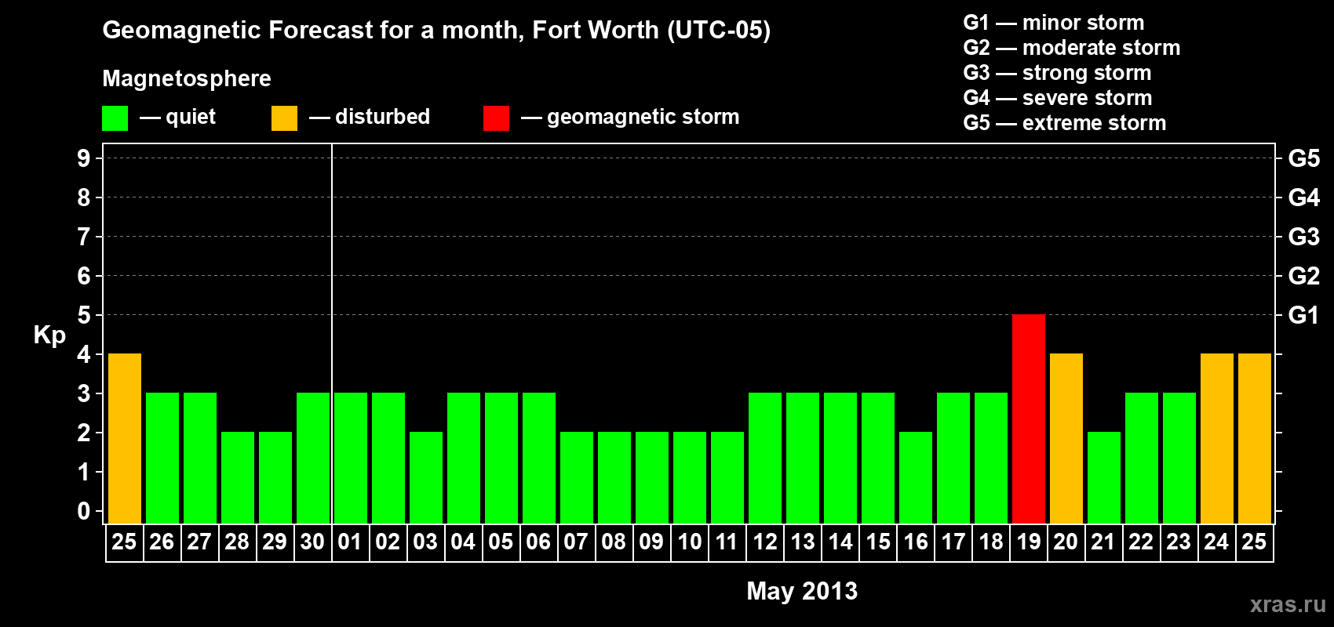Click the date cell labeled 01
Screen dimensions: 1334x627
tap(351, 542)
